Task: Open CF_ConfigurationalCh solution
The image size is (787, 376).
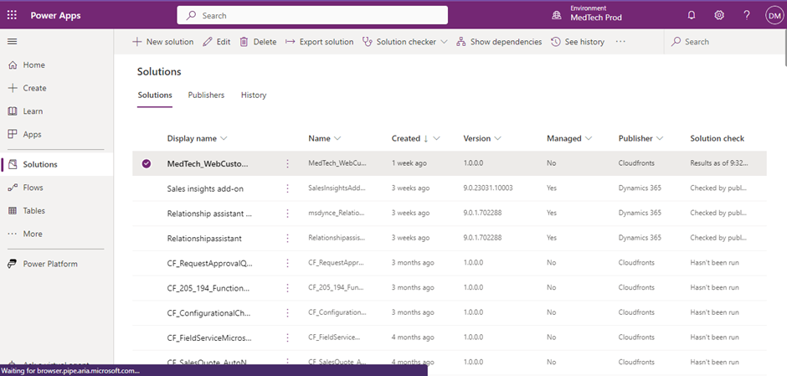Action: pos(208,312)
